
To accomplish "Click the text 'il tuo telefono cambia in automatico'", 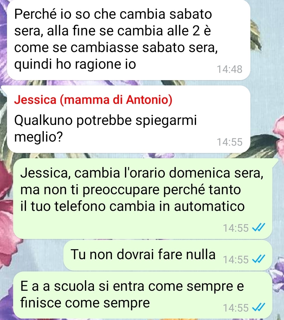I will tap(133, 206).
